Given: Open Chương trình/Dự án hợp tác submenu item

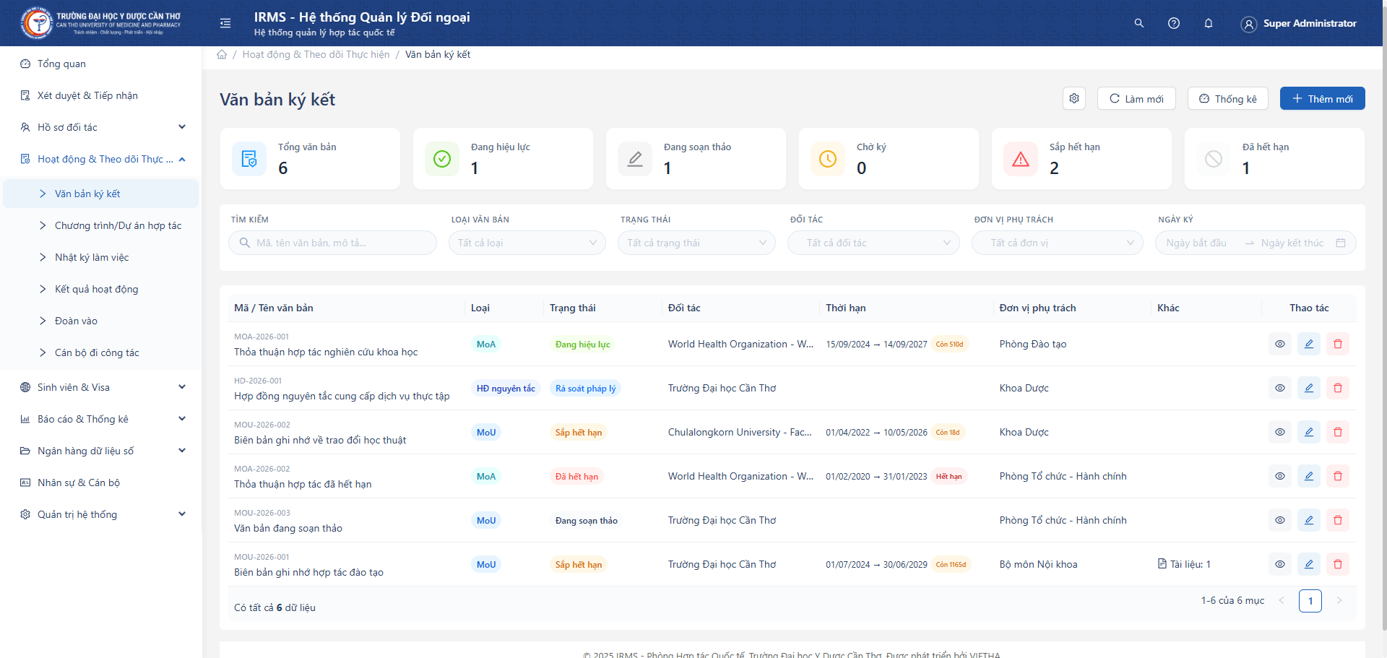Looking at the screenshot, I should (118, 225).
